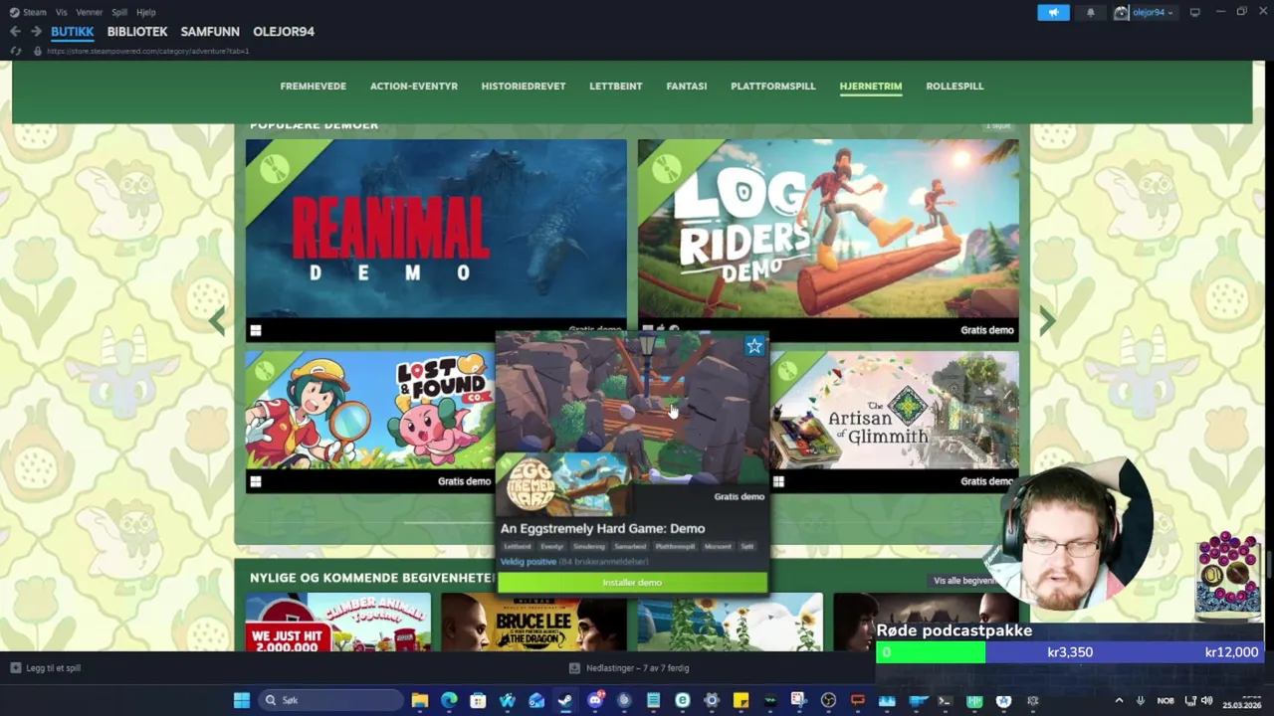Switch to the SAMFUNN tab
The height and width of the screenshot is (716, 1274).
210,31
